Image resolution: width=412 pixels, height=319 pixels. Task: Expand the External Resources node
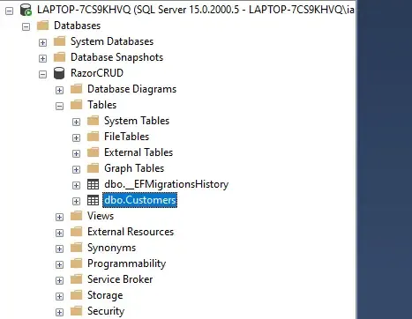point(59,233)
